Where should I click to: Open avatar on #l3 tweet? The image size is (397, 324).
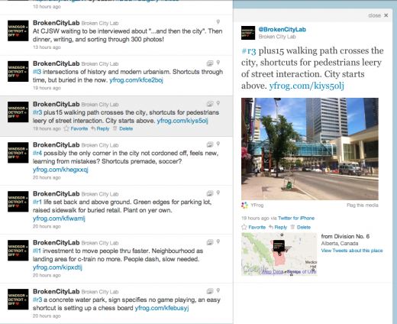18,71
